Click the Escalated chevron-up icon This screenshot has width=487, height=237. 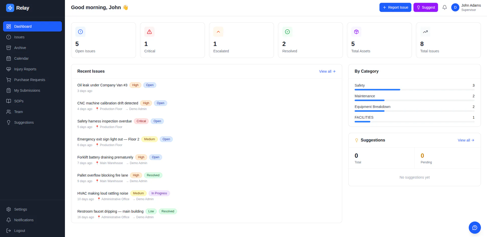click(218, 32)
